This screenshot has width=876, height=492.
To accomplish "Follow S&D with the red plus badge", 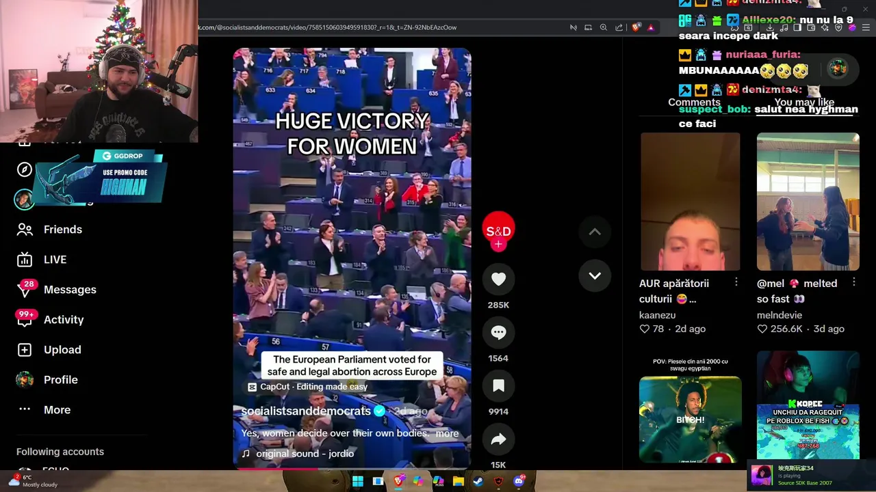I will 498,244.
